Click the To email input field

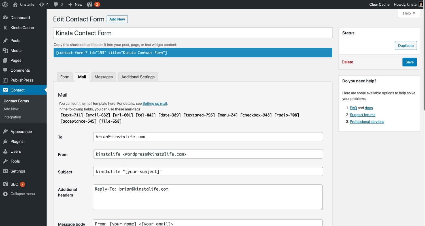tap(208, 137)
